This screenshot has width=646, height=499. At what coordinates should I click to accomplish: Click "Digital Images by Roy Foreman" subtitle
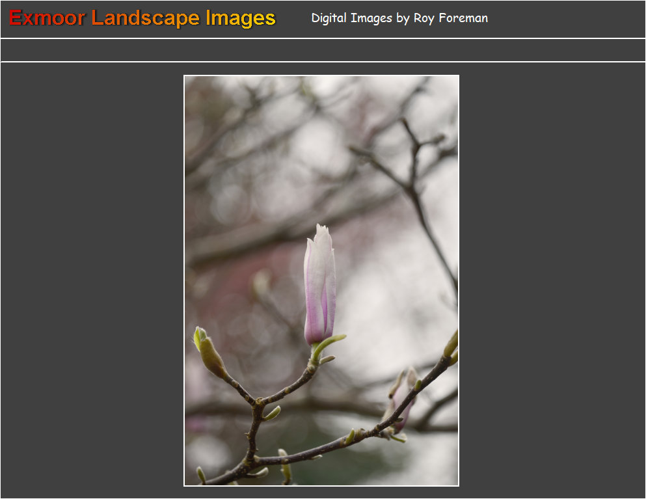point(399,18)
